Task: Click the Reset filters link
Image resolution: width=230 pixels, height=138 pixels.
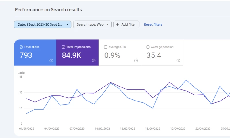Action: (x=153, y=24)
